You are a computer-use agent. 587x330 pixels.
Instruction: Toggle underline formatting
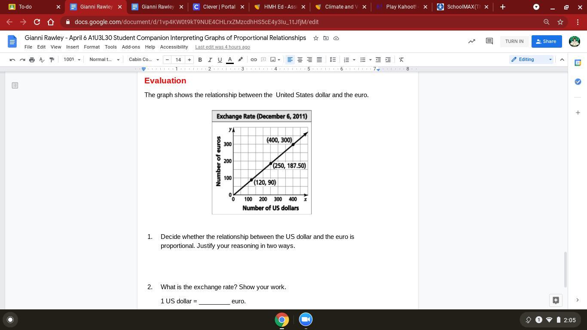pyautogui.click(x=220, y=60)
